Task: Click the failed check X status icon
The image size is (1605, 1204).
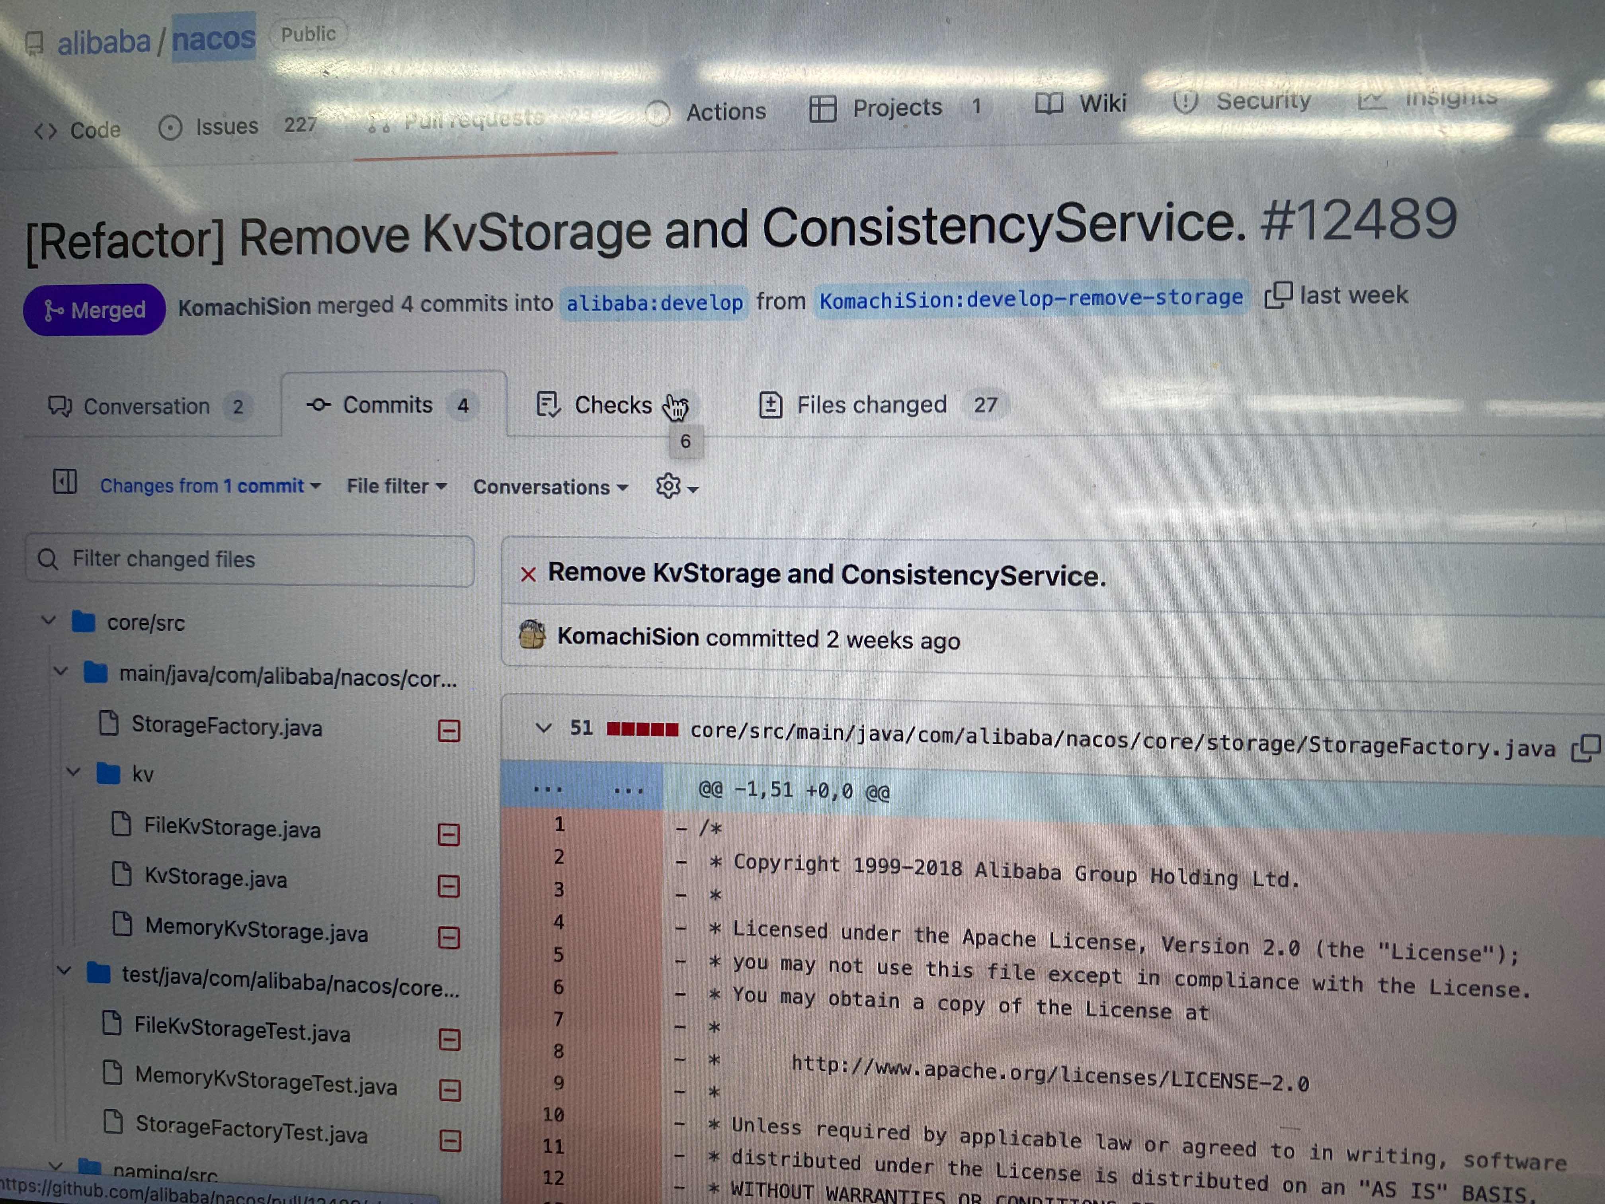Action: 528,575
